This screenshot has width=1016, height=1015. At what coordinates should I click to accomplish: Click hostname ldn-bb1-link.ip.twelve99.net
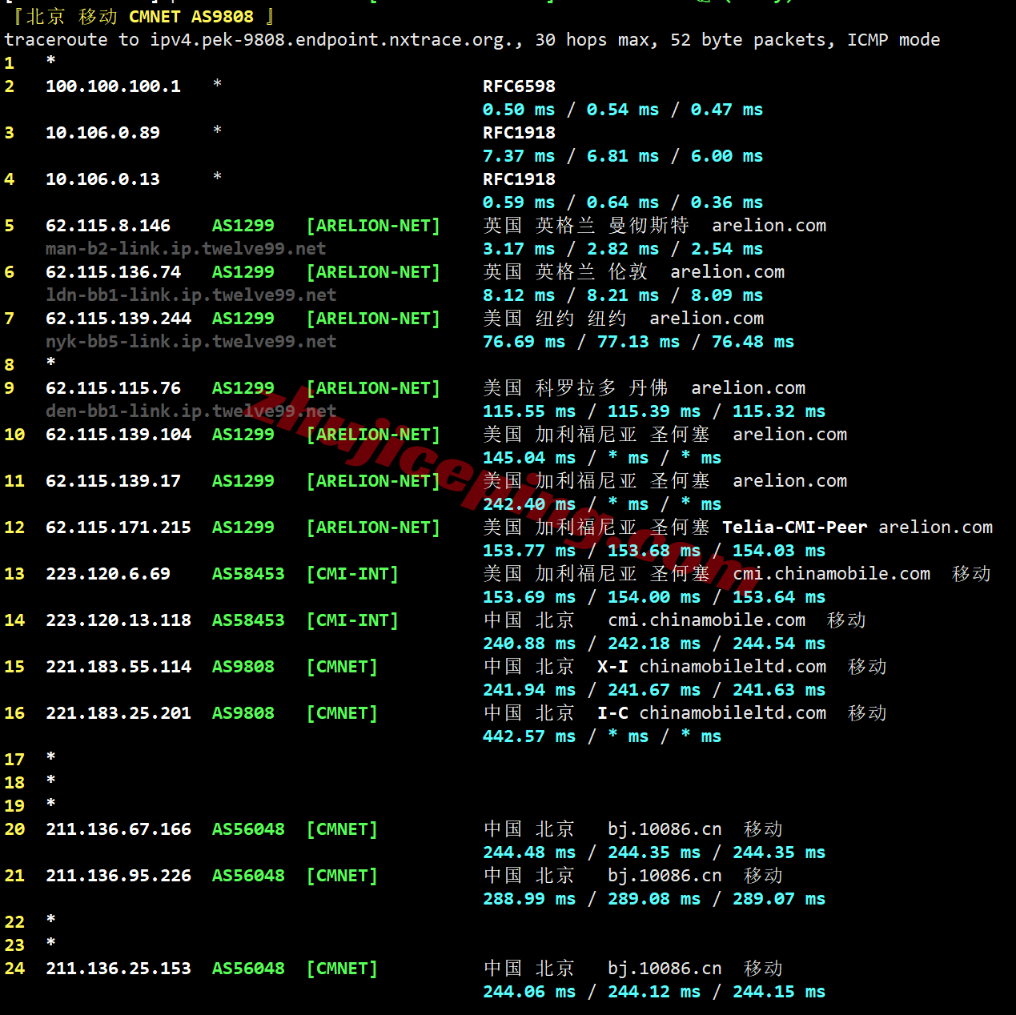(191, 295)
